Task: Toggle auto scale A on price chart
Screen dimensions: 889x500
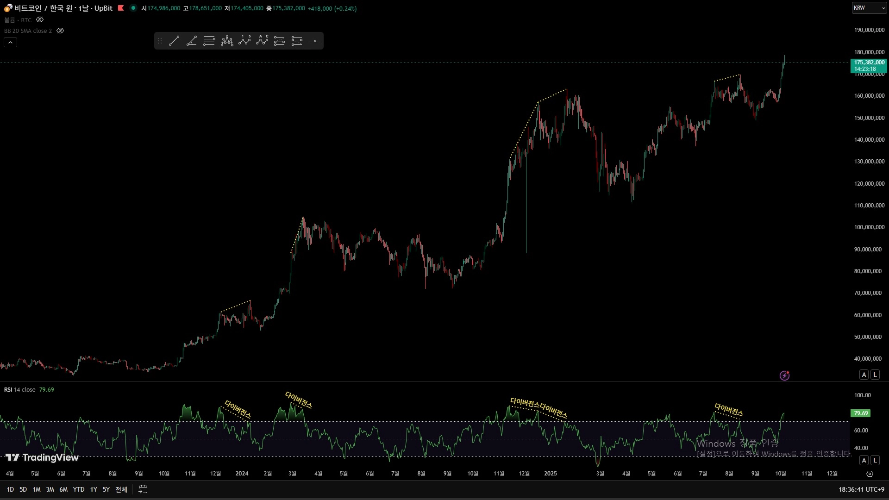Action: tap(864, 375)
